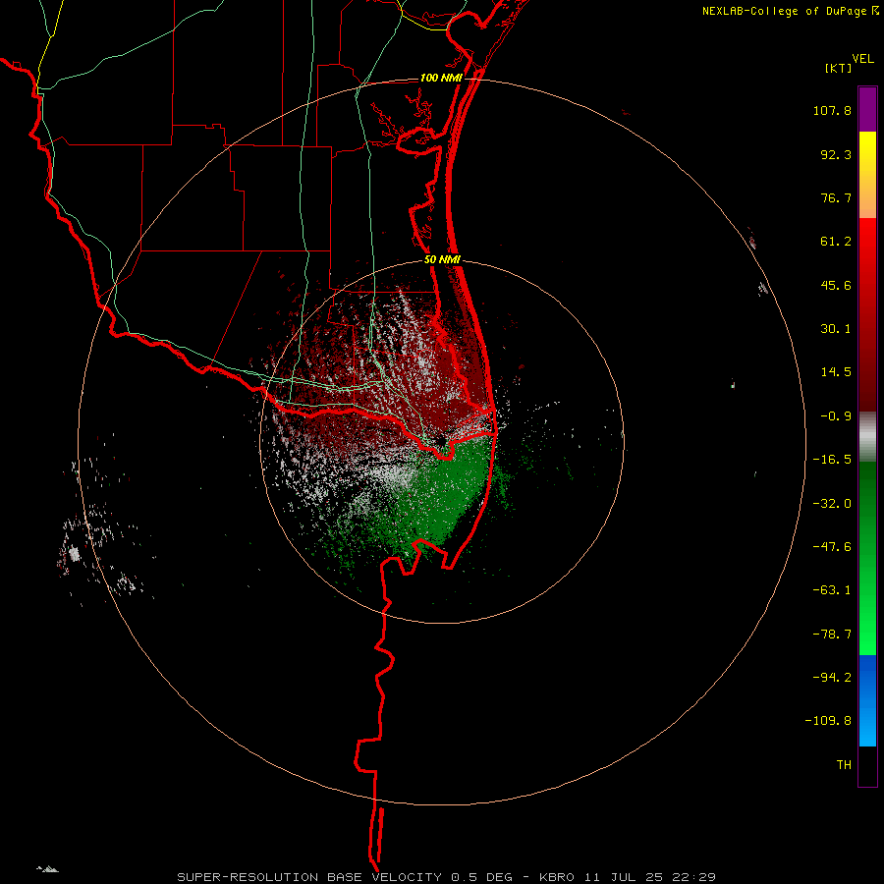Viewport: 884px width, 884px height.
Task: Click the [KT] units label
Action: 839,68
